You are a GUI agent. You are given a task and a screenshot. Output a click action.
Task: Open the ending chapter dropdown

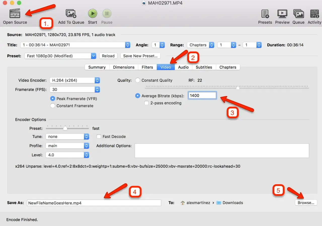[x=252, y=45]
